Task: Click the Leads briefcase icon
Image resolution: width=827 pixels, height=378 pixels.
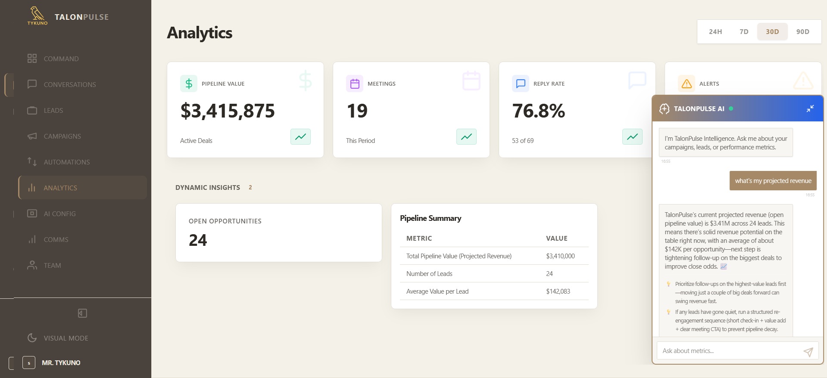Action: (32, 110)
